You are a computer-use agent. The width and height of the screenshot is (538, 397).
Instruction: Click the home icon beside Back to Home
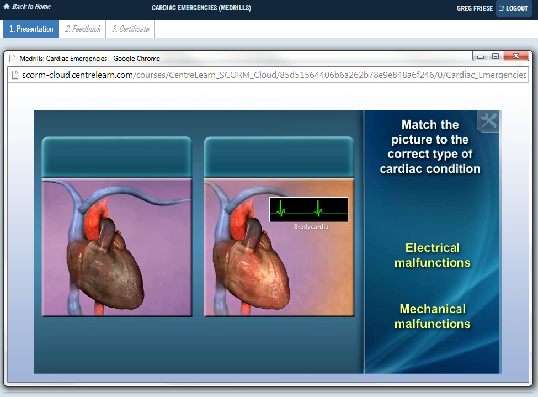[x=7, y=7]
